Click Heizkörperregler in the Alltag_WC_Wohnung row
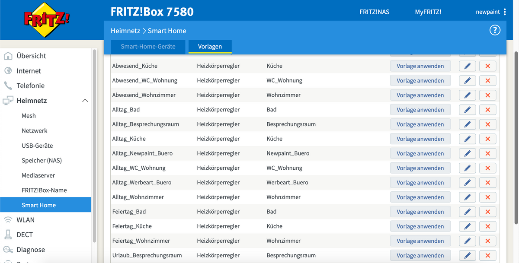519x263 pixels. (218, 168)
